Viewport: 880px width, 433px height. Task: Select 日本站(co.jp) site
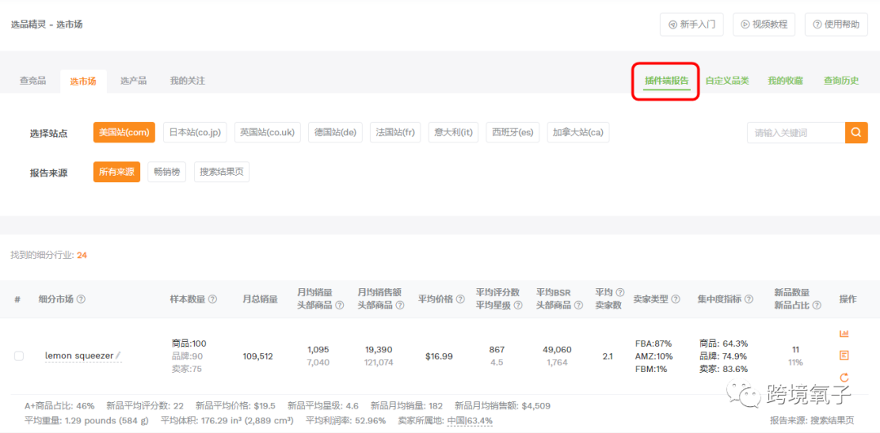pos(195,133)
